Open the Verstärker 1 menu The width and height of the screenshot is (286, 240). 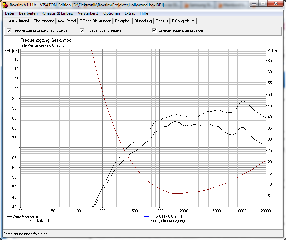coord(88,13)
